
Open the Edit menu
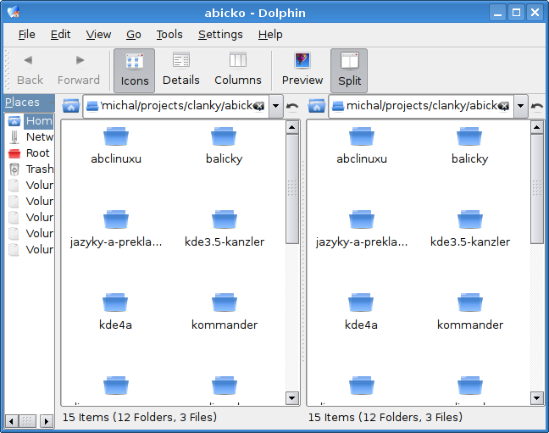(60, 35)
